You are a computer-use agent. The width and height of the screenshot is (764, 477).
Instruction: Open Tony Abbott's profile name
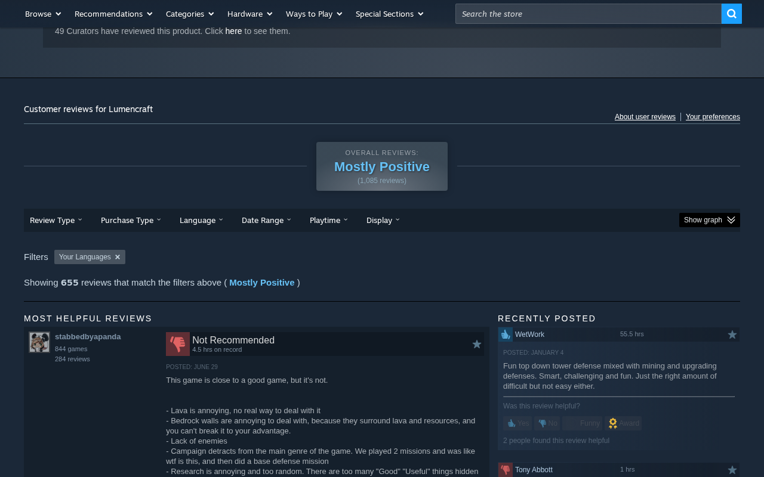point(534,470)
